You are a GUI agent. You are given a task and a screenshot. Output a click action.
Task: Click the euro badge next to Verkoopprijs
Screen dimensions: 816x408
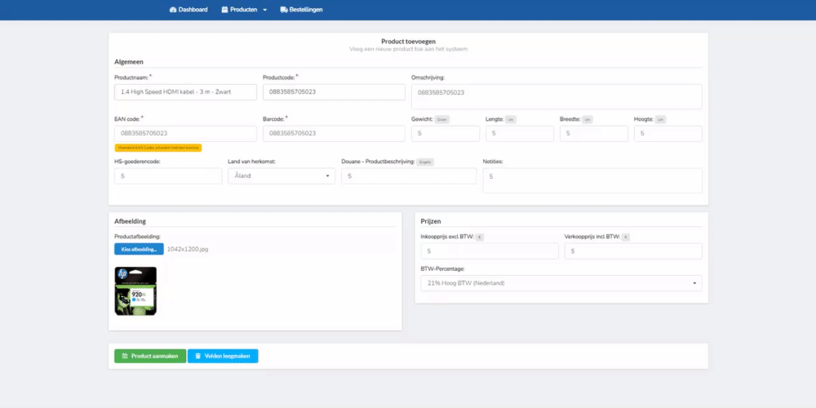coord(626,237)
